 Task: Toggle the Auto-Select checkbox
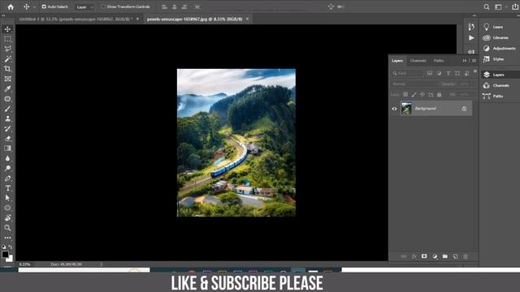pos(44,6)
